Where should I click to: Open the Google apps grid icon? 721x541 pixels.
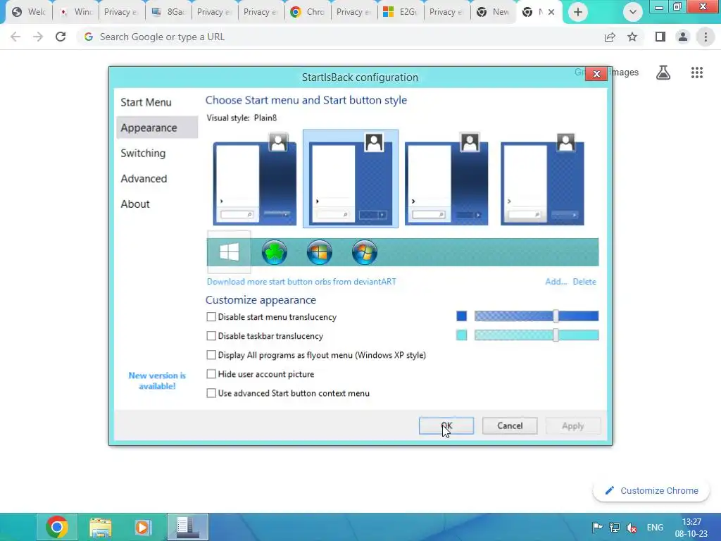697,73
